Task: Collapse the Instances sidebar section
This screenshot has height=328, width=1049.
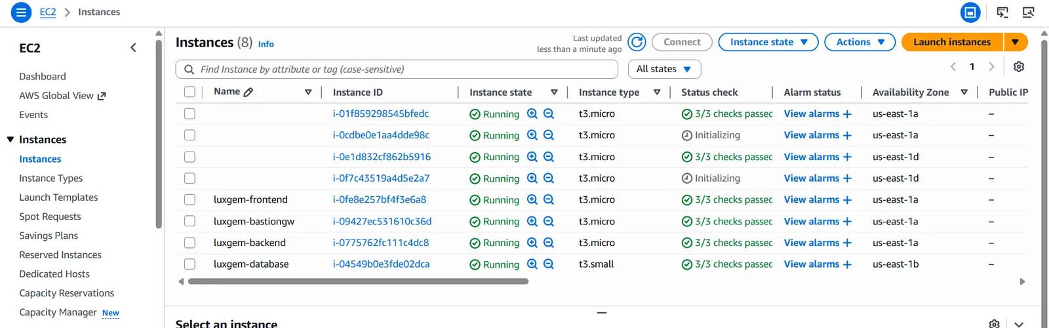Action: coord(10,140)
